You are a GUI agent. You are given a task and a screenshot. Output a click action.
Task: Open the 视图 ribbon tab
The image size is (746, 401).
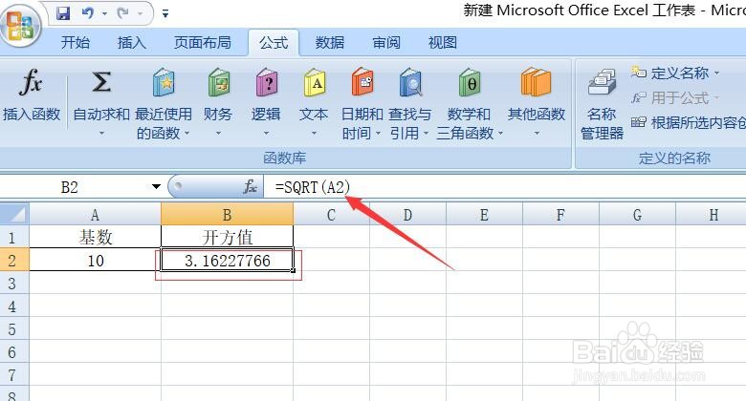443,43
